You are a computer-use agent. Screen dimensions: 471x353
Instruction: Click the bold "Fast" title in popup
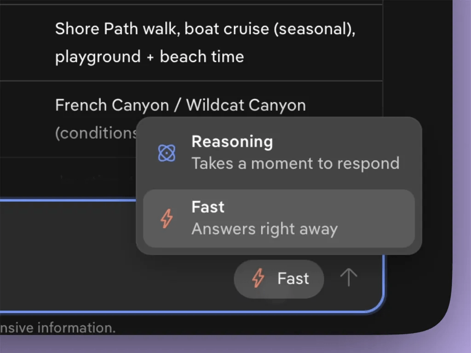[x=208, y=207]
